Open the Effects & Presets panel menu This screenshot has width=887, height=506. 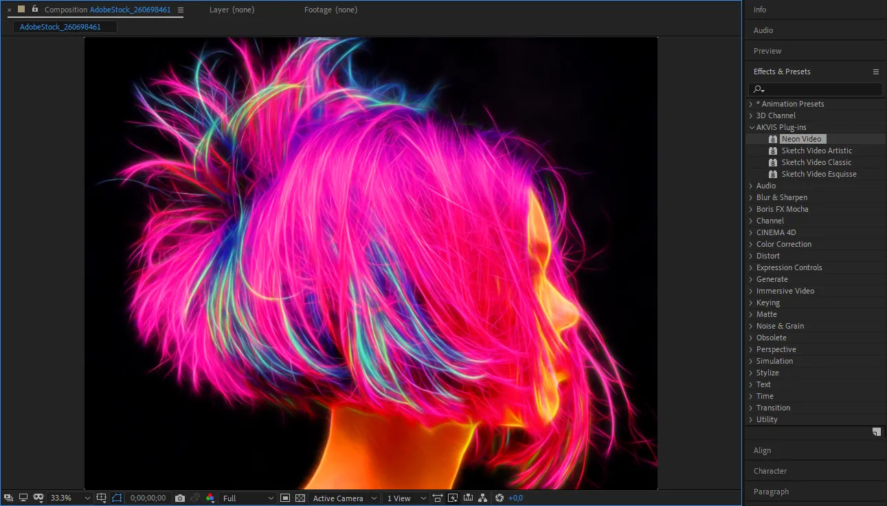click(876, 71)
